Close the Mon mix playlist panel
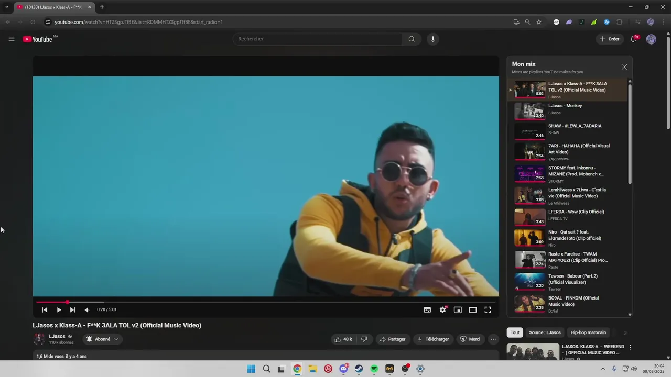 click(x=624, y=67)
